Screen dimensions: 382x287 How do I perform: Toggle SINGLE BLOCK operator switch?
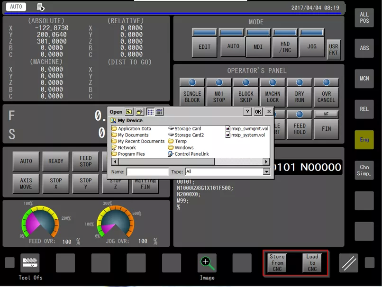pos(192,97)
